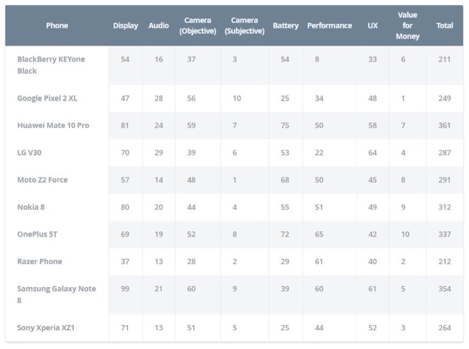The image size is (469, 349).
Task: Open Huawei Mate 10 Pro
Action: click(53, 125)
